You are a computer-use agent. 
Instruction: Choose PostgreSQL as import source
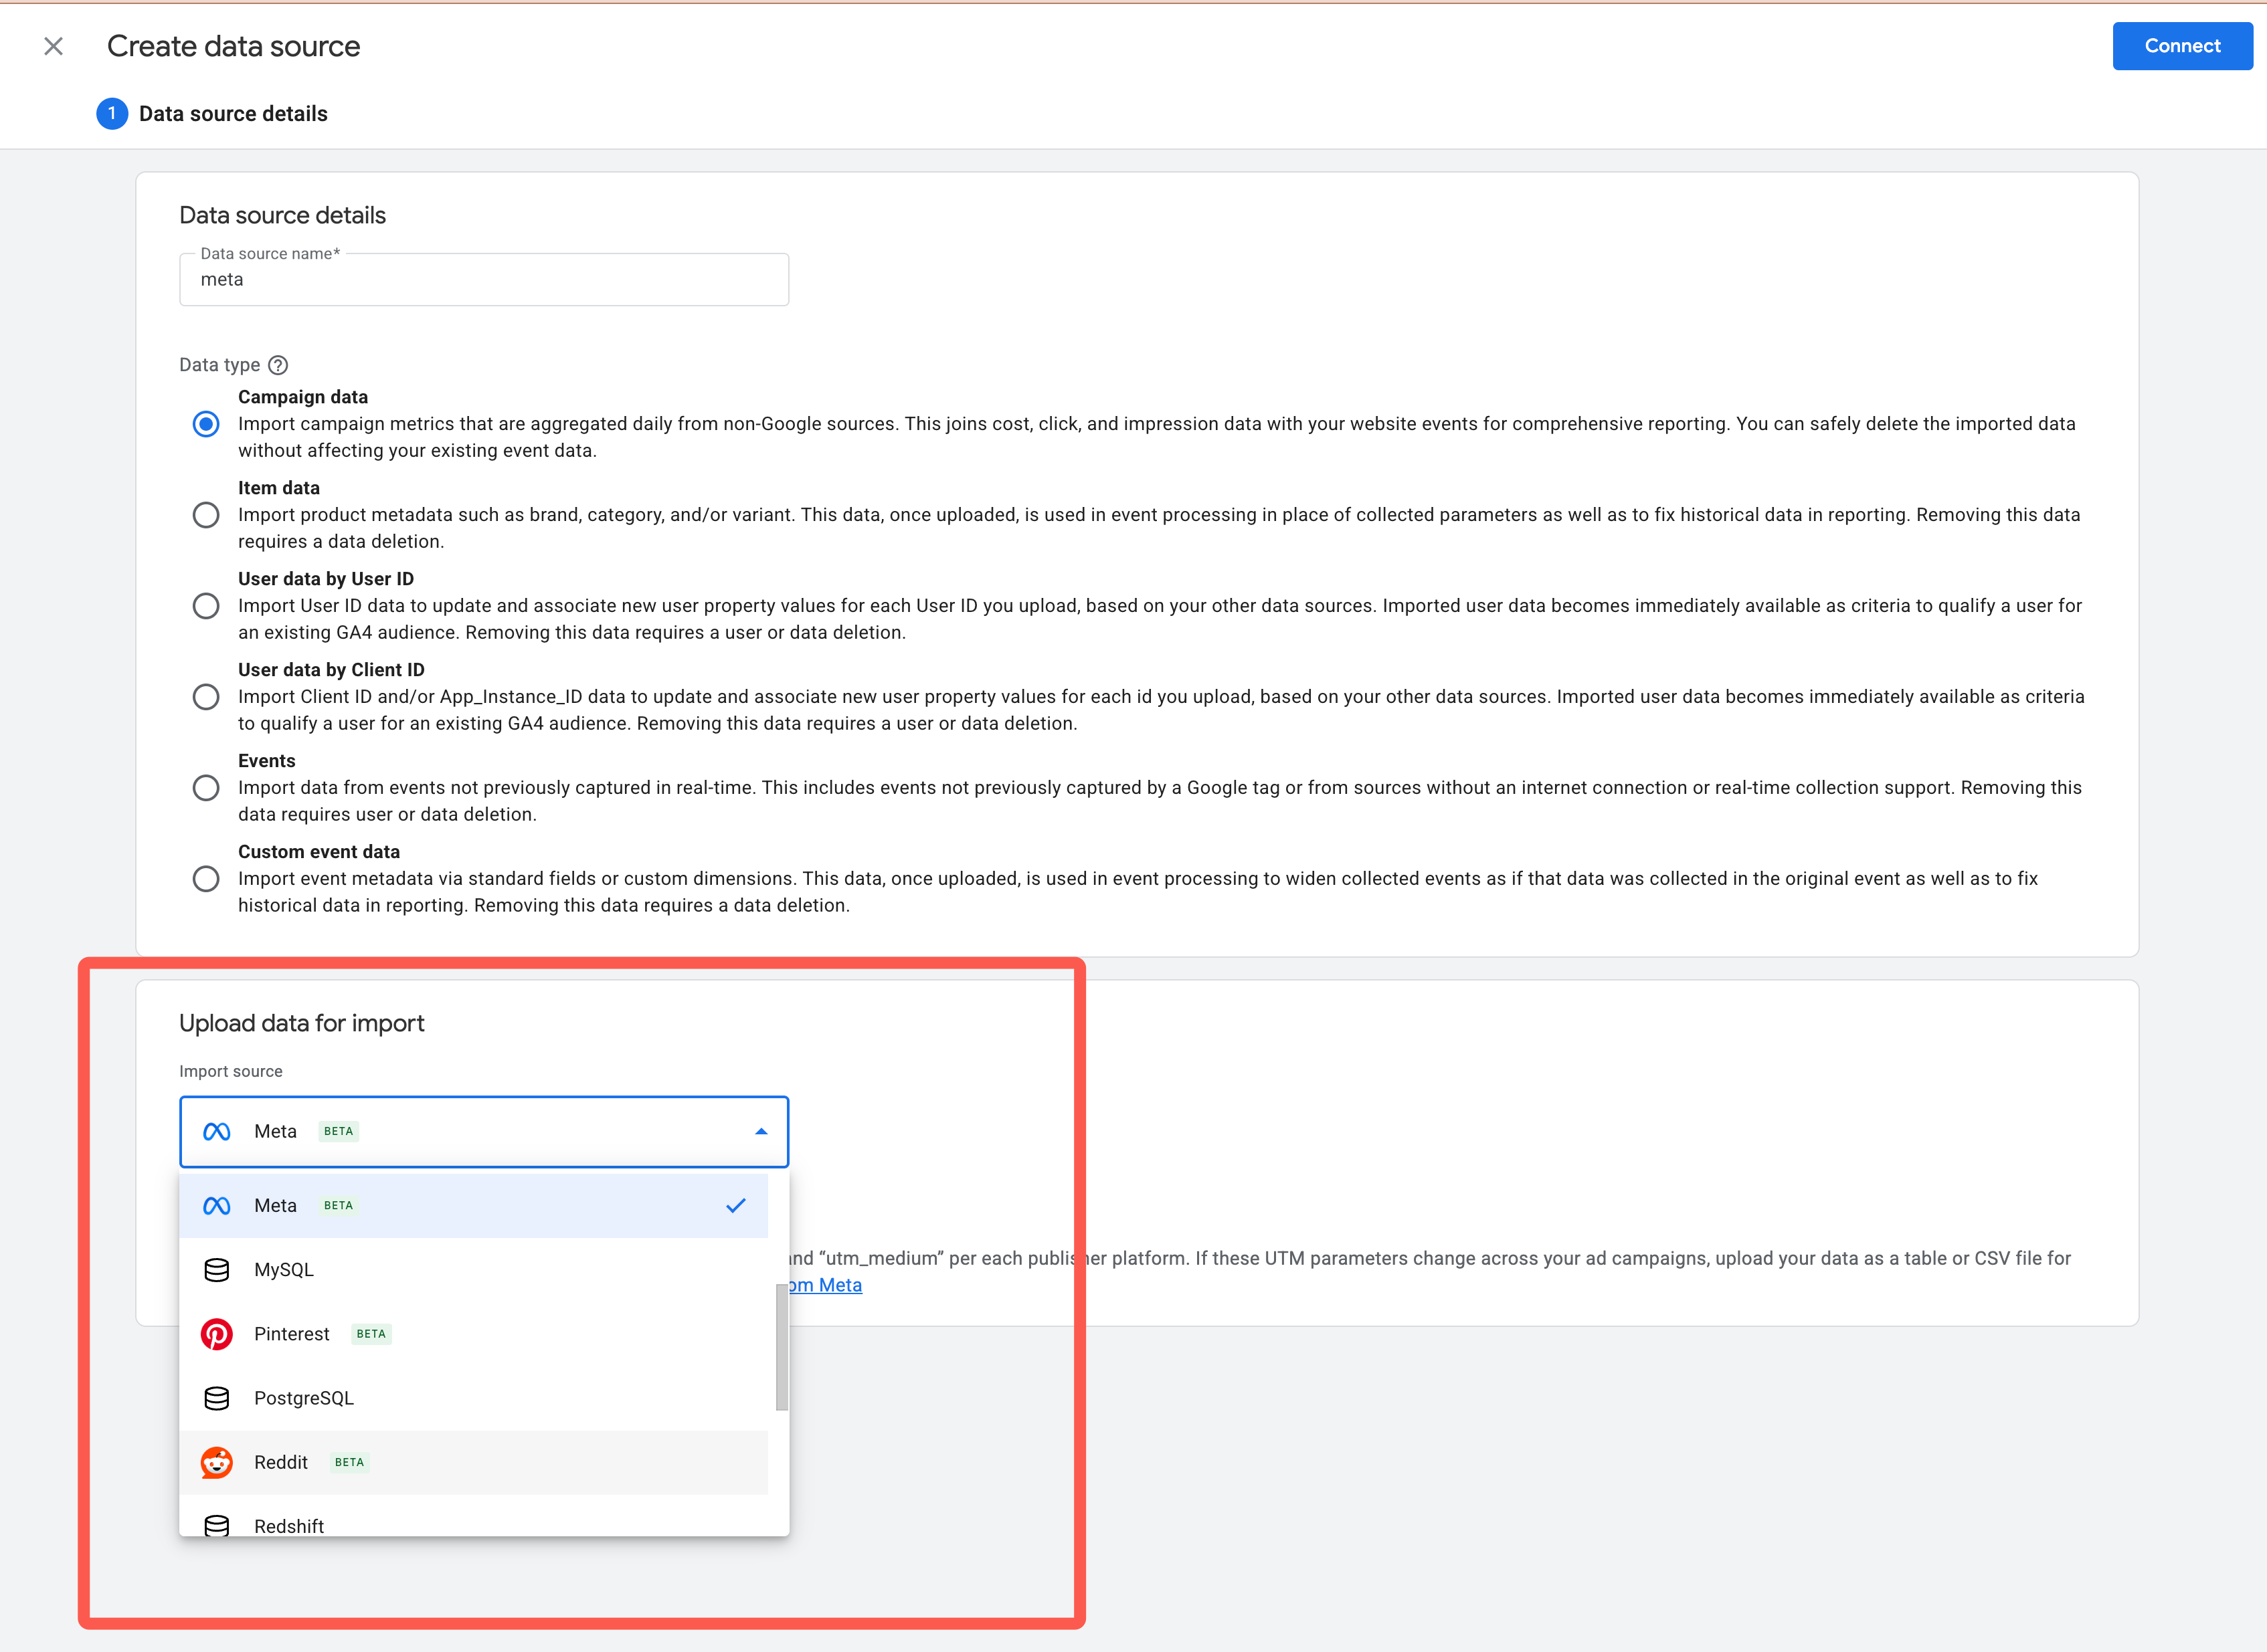(474, 1398)
